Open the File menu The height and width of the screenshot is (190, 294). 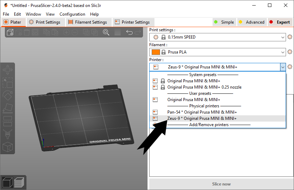[x=6, y=14]
